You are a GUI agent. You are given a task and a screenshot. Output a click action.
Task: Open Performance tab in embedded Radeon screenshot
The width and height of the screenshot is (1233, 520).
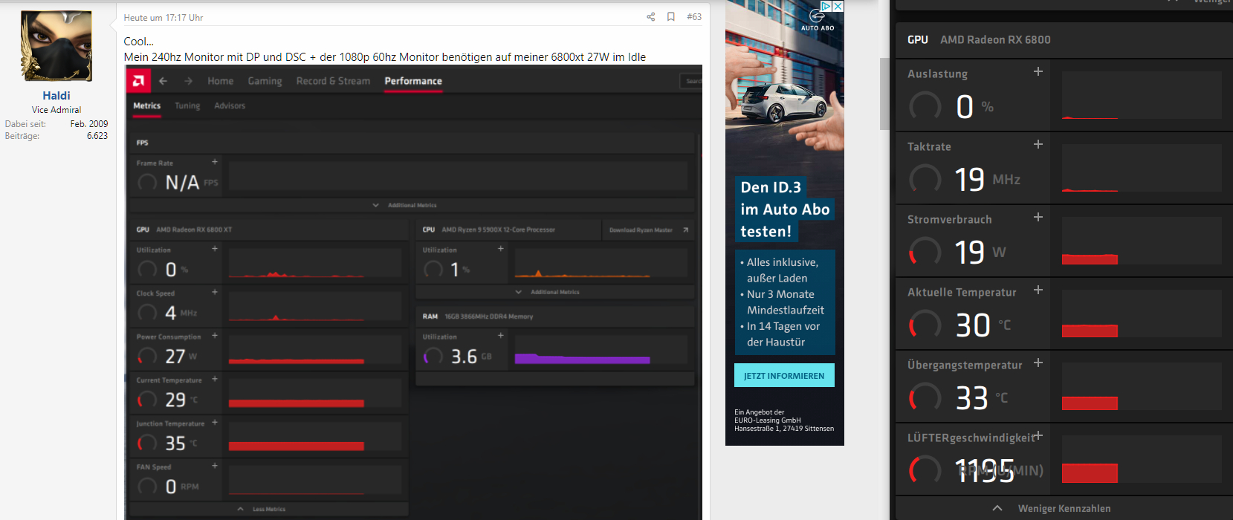coord(413,81)
